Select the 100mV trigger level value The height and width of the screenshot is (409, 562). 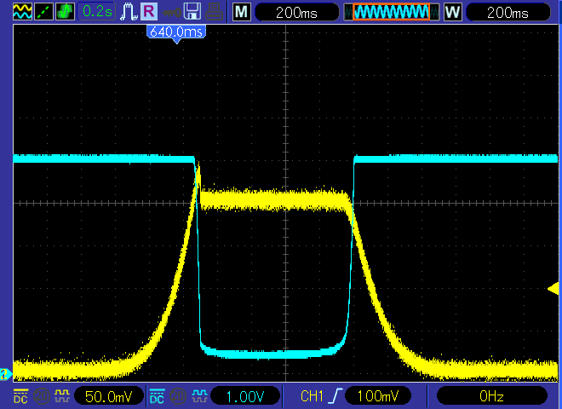click(378, 396)
